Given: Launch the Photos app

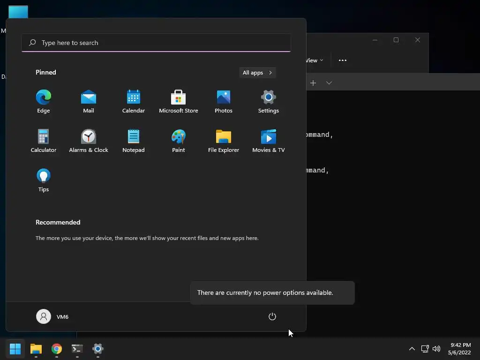Looking at the screenshot, I should pos(224,102).
